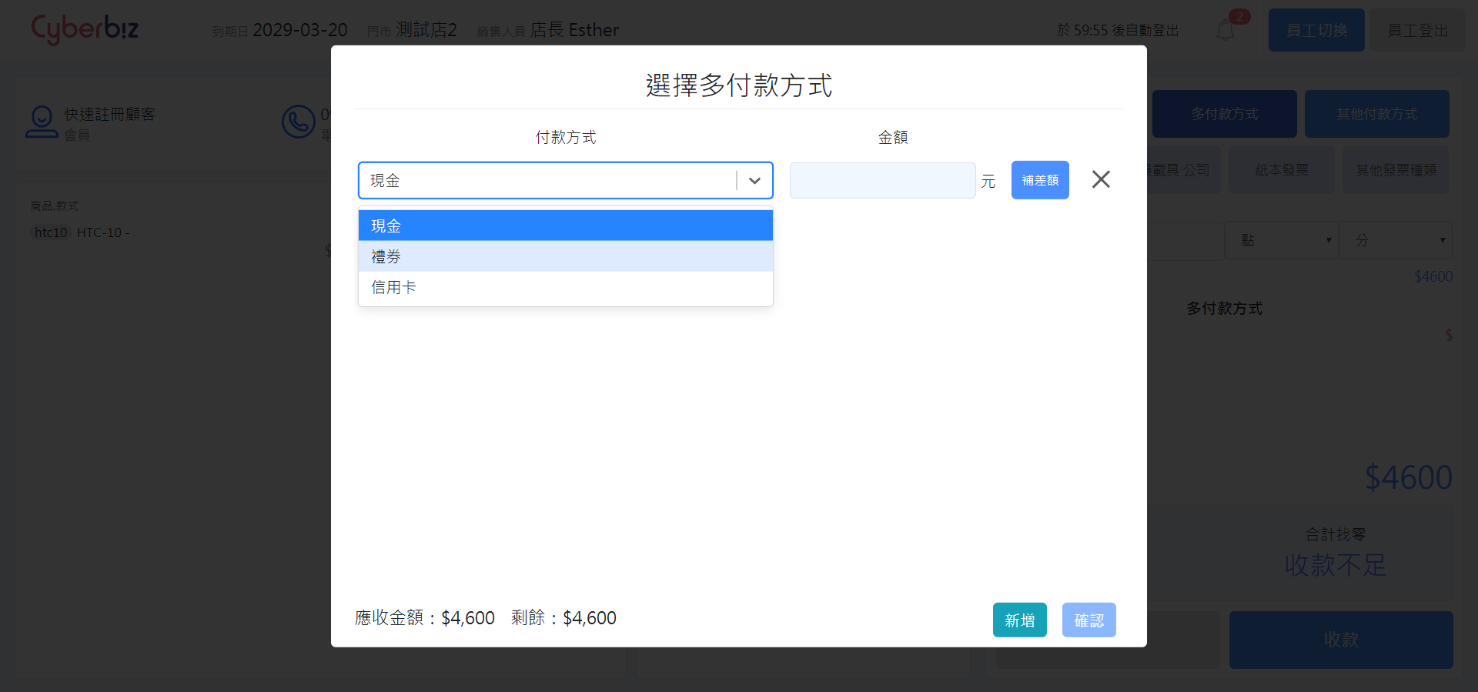Image resolution: width=1478 pixels, height=692 pixels.
Task: Click the 2029-03-20 expiry date
Action: [299, 30]
